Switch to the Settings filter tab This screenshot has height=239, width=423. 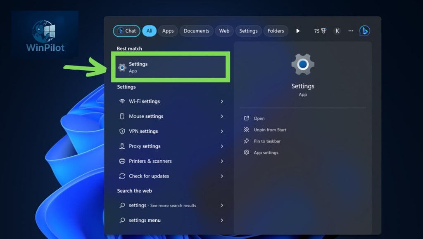click(x=248, y=31)
